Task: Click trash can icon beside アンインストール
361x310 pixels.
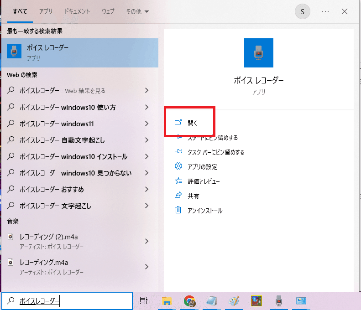Action: click(178, 210)
